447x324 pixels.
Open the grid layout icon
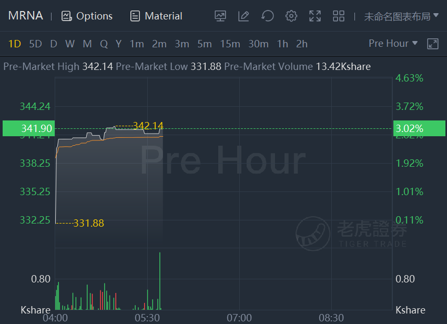(339, 16)
